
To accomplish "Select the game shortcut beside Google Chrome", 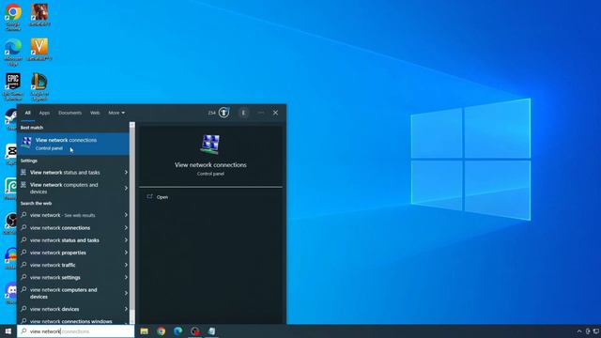I will click(x=39, y=15).
